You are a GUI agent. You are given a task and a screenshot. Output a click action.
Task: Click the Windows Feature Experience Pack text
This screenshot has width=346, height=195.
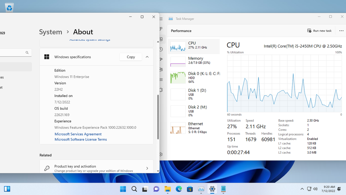pos(95,128)
